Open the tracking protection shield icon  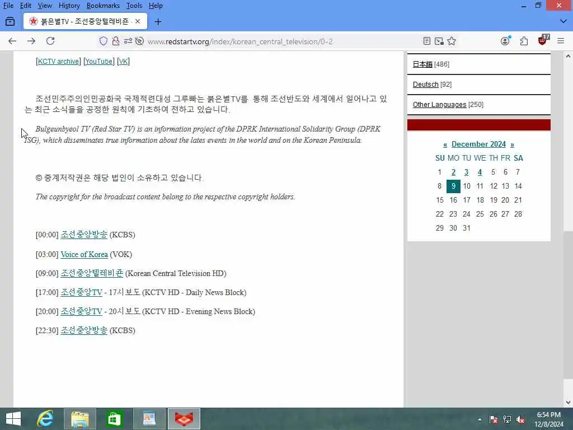pyautogui.click(x=104, y=41)
